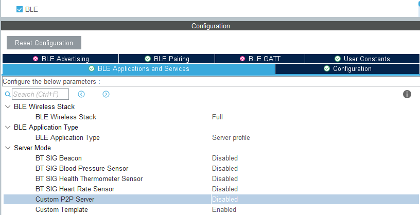The image size is (420, 215).
Task: Collapse the BLE Wireless Stack group
Action: pos(7,107)
